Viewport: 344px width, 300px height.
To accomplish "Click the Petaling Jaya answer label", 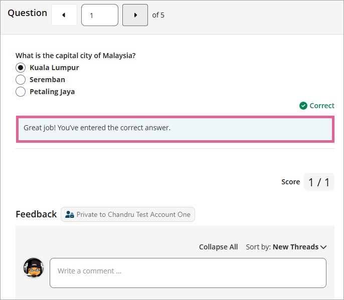I will click(x=52, y=92).
